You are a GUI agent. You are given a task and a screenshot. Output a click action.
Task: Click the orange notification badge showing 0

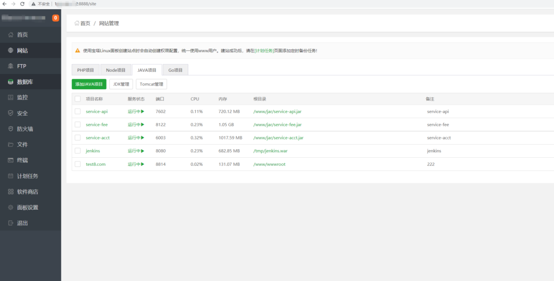[x=56, y=18]
